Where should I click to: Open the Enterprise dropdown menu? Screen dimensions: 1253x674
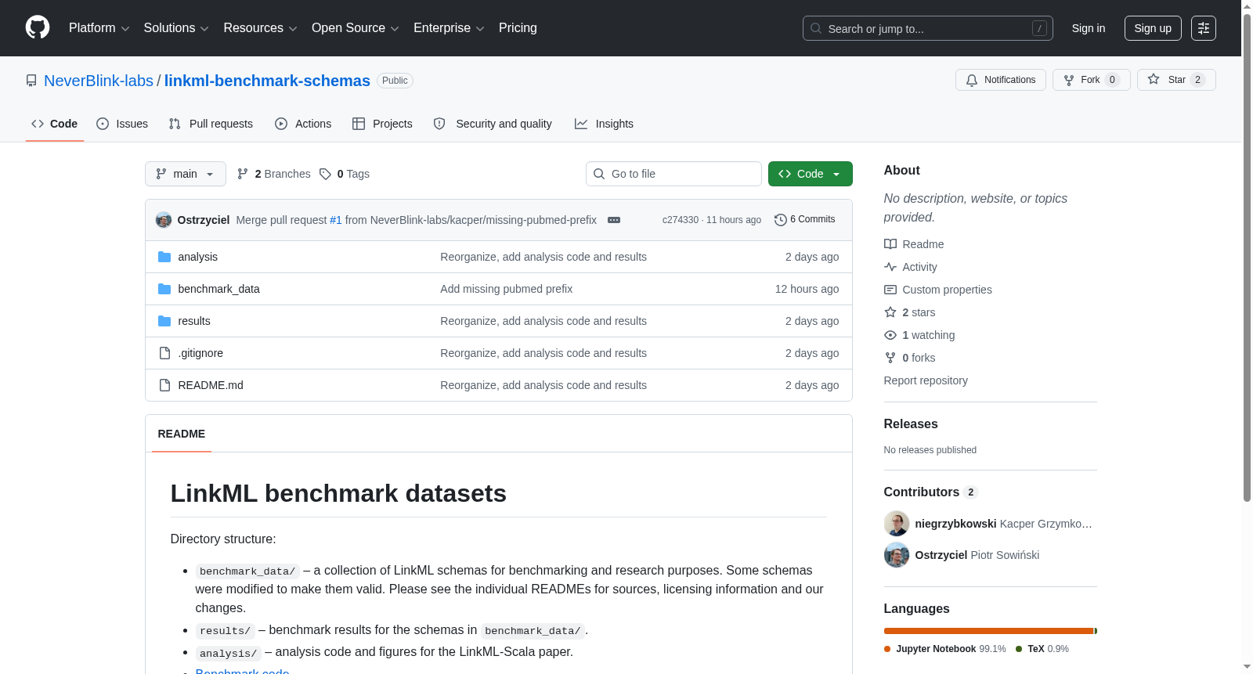click(449, 28)
